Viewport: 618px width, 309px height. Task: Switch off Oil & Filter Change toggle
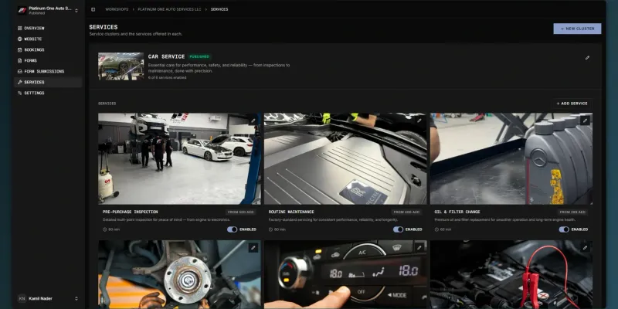tap(564, 229)
